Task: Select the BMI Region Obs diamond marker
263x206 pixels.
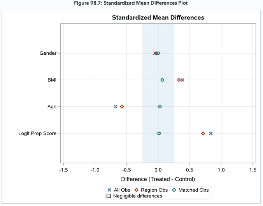Action: point(179,80)
